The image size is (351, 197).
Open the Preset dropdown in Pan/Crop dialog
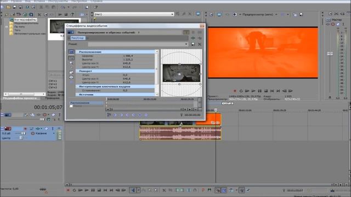(138, 44)
